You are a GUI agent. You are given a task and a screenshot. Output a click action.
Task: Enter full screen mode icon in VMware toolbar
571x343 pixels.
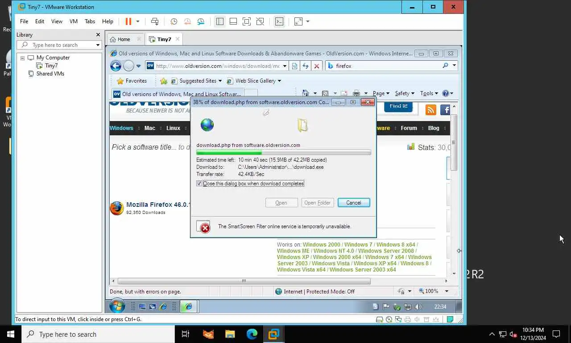(247, 21)
